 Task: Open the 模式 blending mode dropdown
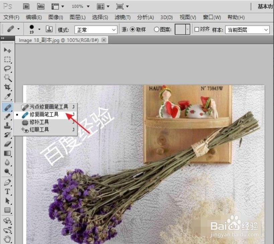tap(95, 29)
